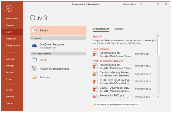Click the OneDrive cloud icon
The height and width of the screenshot is (113, 172).
click(34, 46)
